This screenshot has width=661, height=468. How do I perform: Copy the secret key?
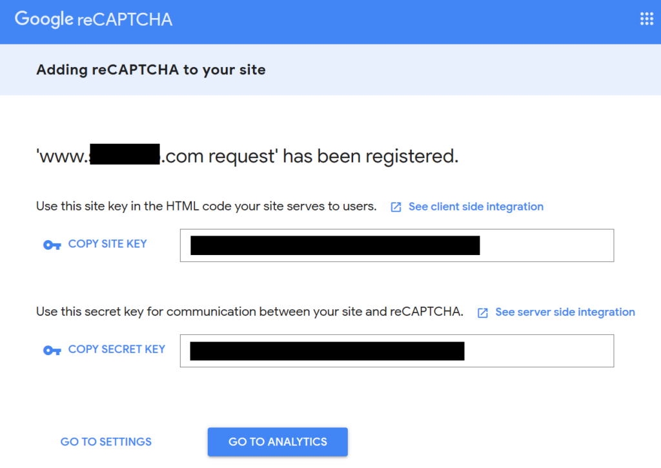(x=116, y=349)
